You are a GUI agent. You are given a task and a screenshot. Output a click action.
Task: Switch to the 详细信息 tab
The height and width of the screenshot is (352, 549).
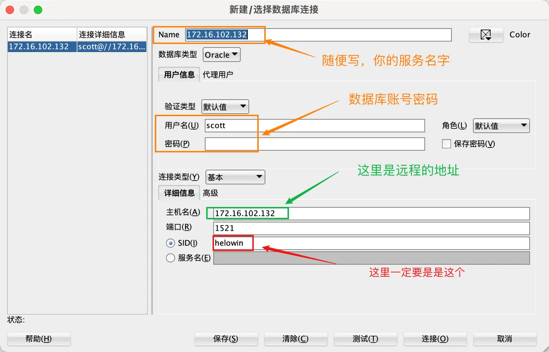click(179, 193)
